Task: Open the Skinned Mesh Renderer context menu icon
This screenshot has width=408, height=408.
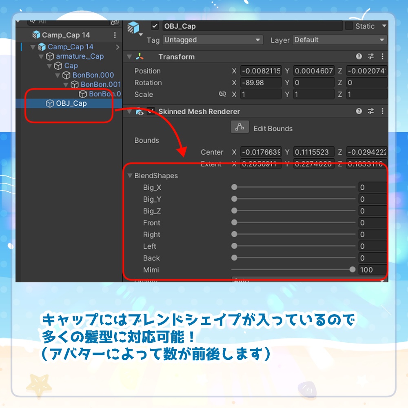Action: (x=382, y=111)
